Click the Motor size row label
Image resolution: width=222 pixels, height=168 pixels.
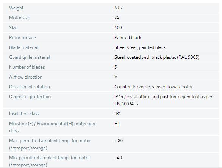pos(20,18)
